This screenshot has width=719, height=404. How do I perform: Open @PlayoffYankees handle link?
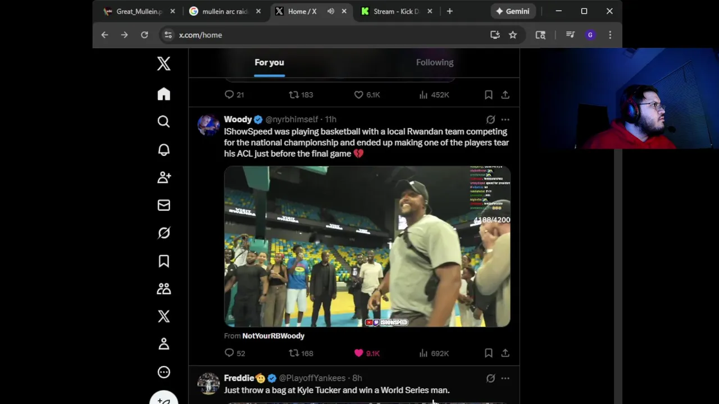(x=312, y=378)
